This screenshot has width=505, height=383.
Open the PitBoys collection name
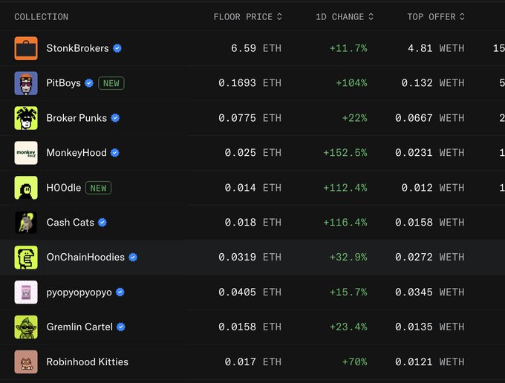pos(63,83)
